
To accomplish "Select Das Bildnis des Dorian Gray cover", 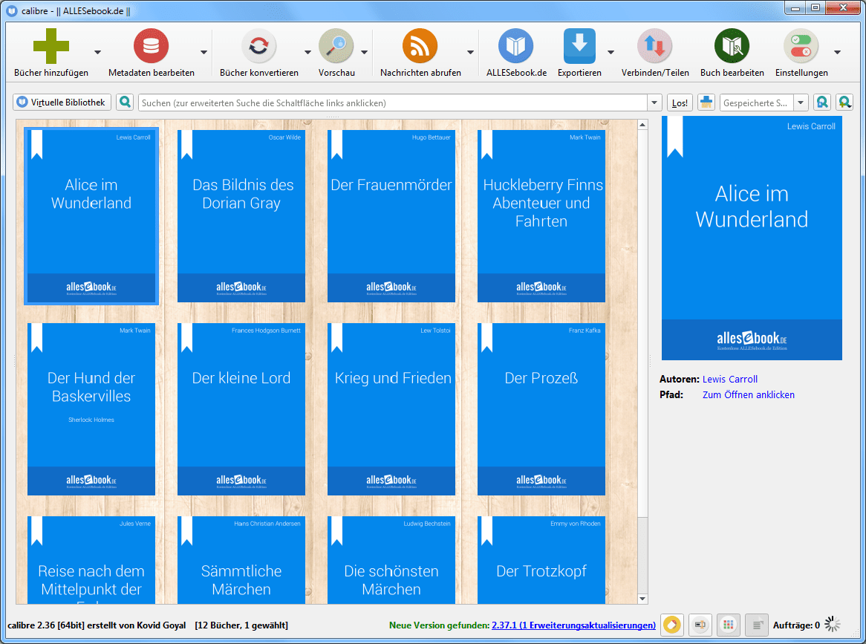I will coord(241,216).
